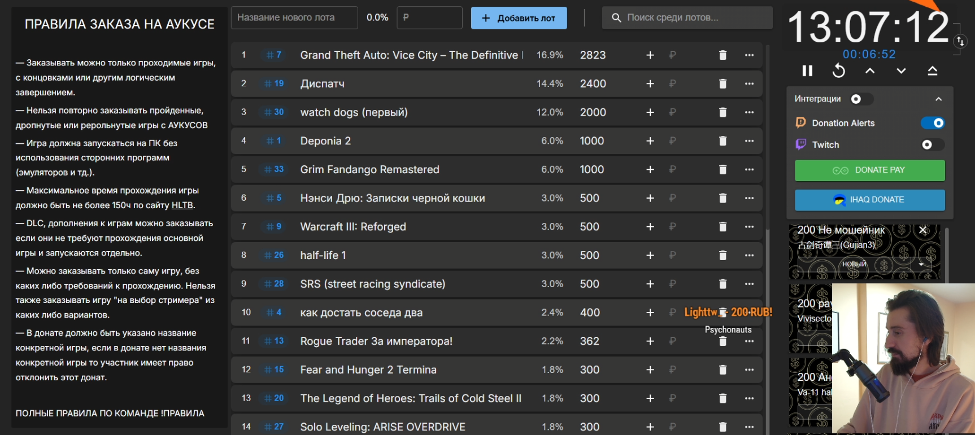Delete the Grand Theft Auto: Vice City lot
The width and height of the screenshot is (975, 435).
pos(722,55)
